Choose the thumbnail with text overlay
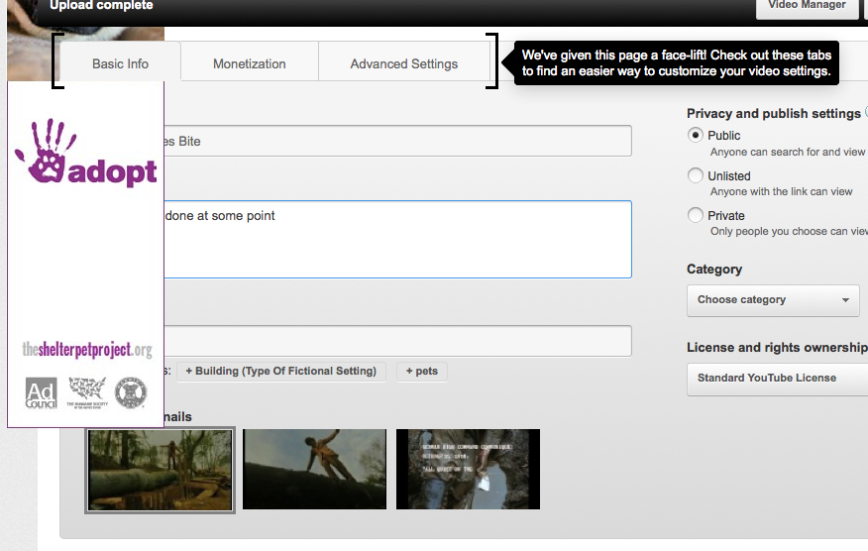868x551 pixels. pyautogui.click(x=468, y=469)
